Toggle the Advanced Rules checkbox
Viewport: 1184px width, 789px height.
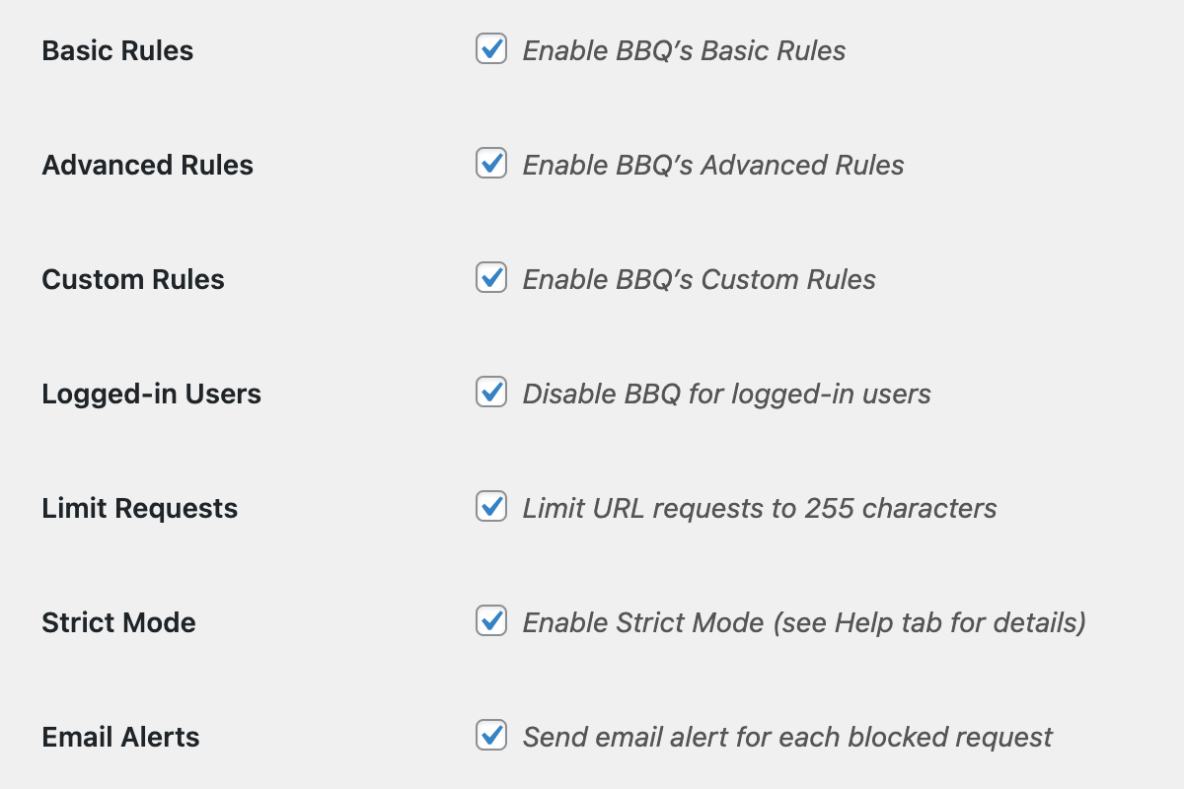pyautogui.click(x=491, y=163)
